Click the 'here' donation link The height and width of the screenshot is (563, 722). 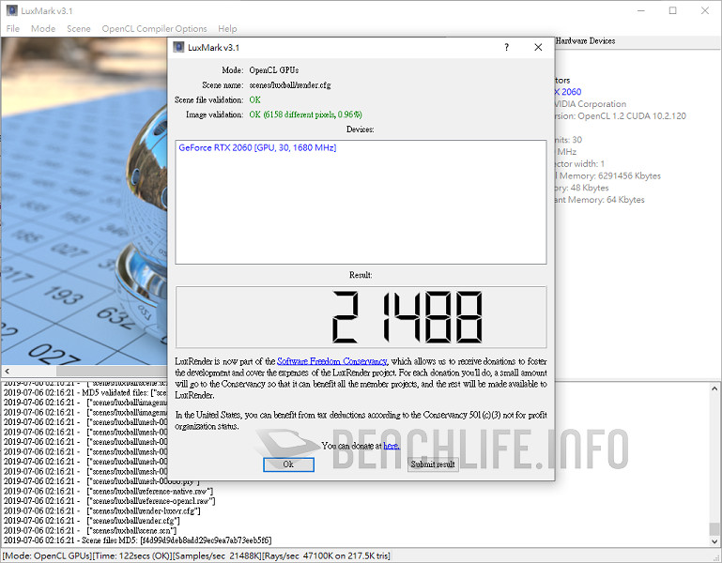click(x=392, y=446)
